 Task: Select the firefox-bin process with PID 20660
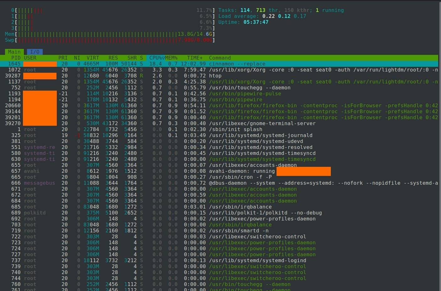click(x=126, y=105)
